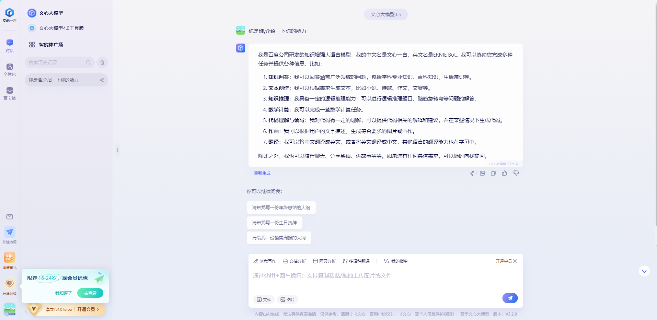Open the 个性化 sidebar section
This screenshot has height=320, width=657.
10,70
